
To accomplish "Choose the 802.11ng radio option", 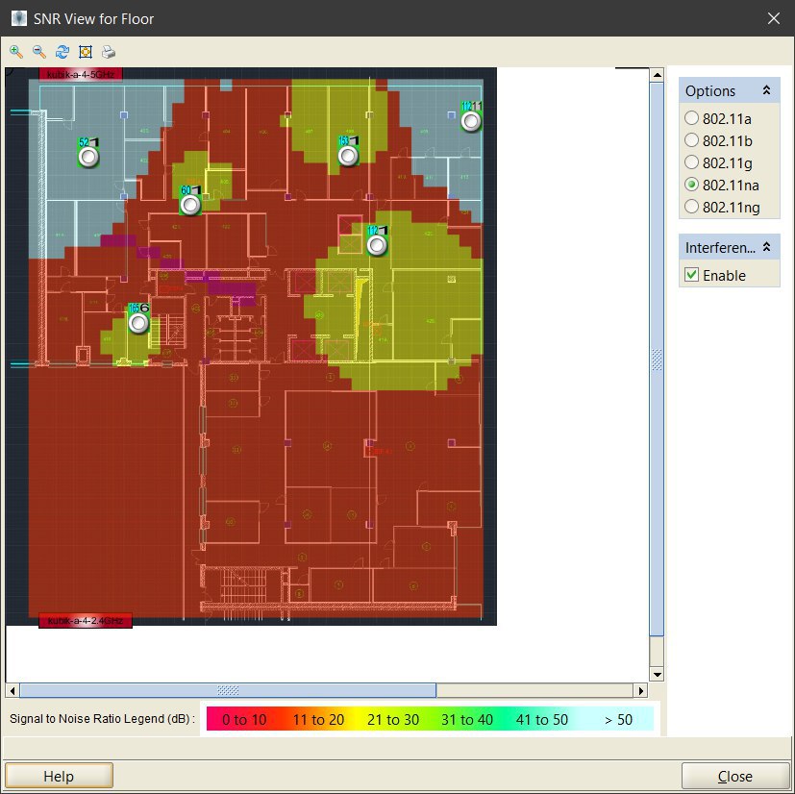I will pyautogui.click(x=691, y=207).
